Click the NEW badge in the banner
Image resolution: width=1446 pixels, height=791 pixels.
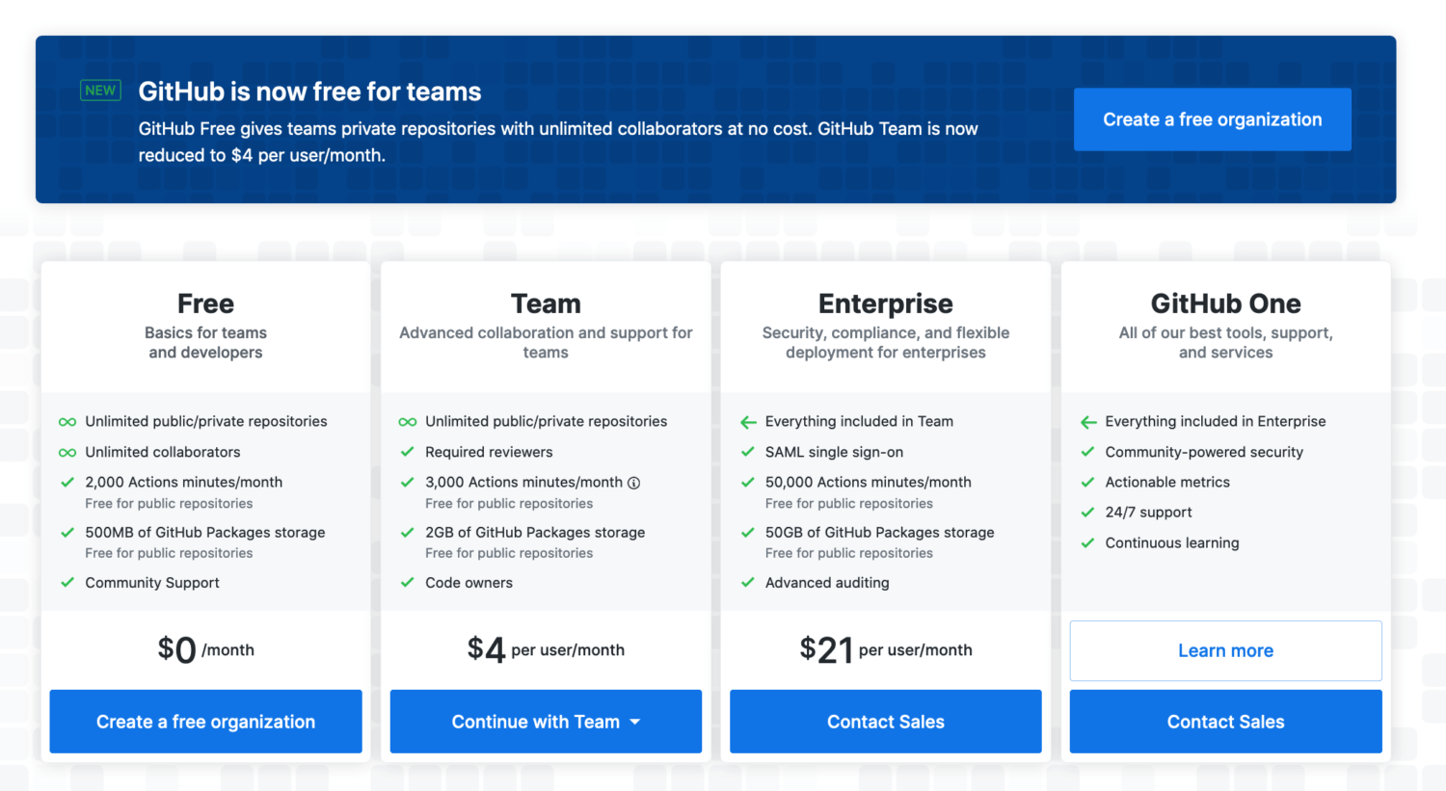click(x=100, y=91)
